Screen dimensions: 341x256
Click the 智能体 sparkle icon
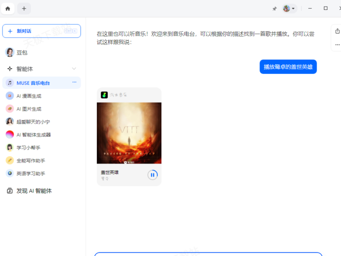point(10,69)
